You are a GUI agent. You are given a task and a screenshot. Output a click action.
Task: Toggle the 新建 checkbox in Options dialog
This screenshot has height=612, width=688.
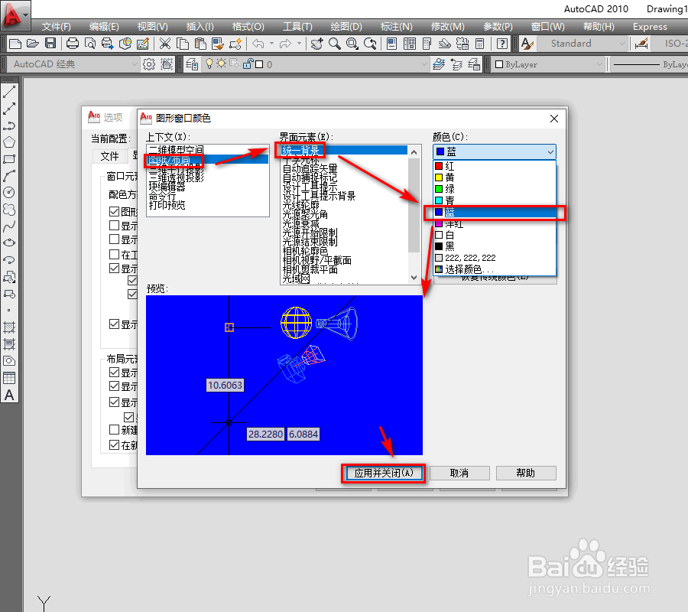click(114, 429)
